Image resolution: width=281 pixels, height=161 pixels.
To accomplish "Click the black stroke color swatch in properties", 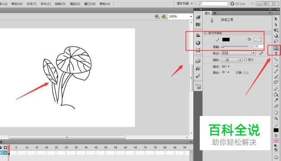I will 226,39.
